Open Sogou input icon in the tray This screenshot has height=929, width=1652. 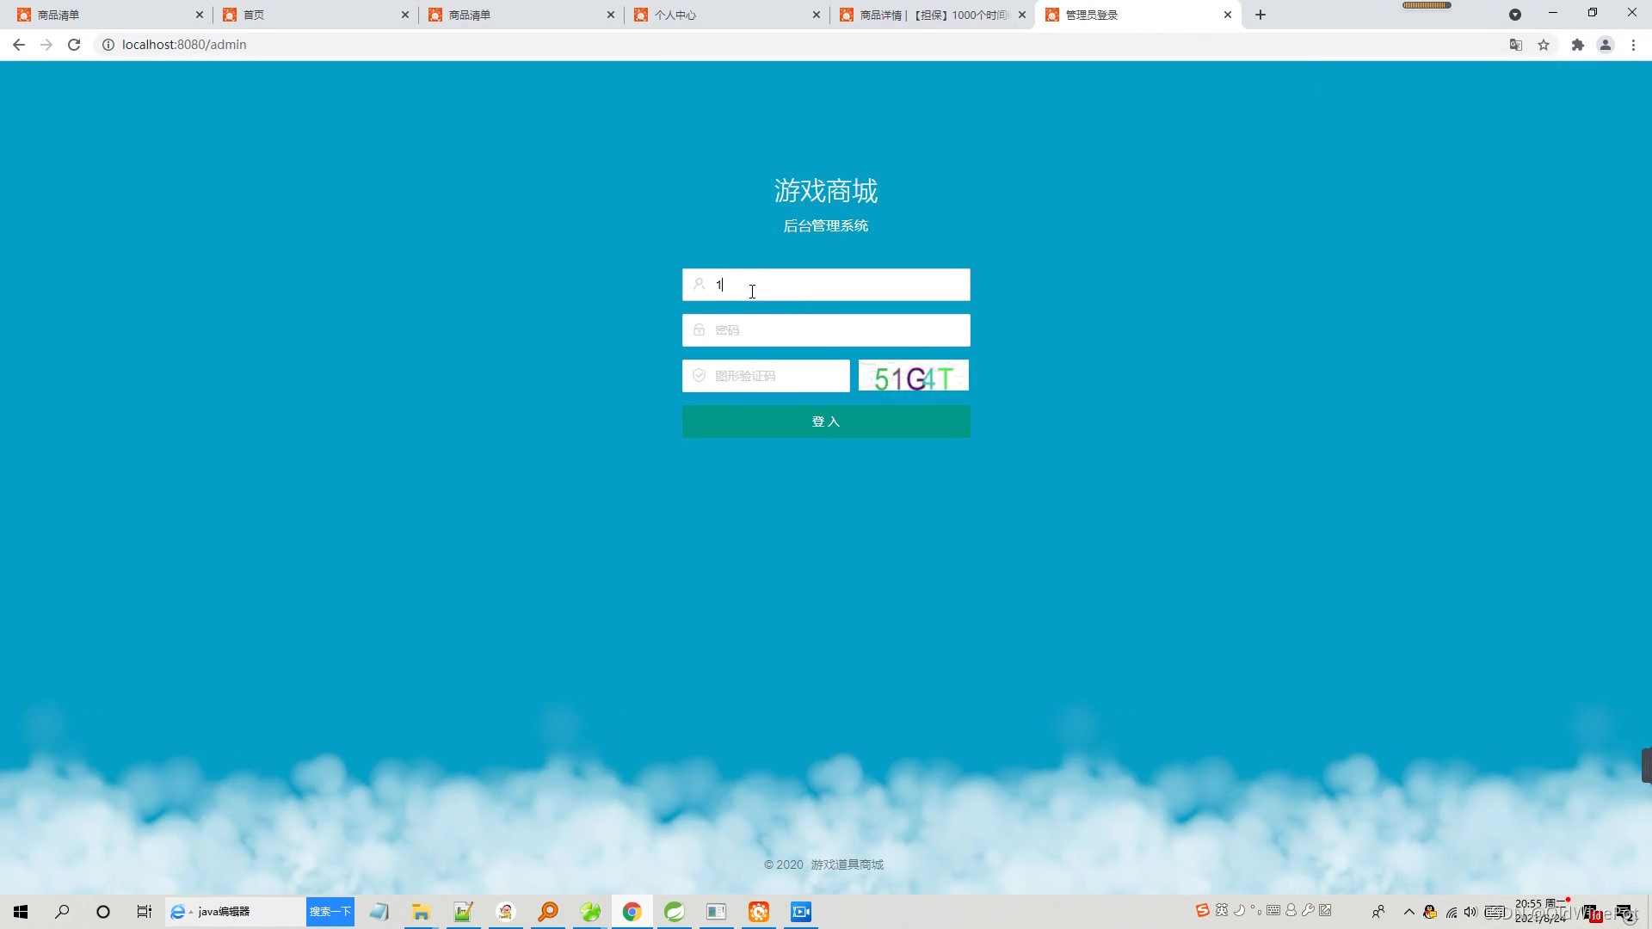(x=1201, y=911)
